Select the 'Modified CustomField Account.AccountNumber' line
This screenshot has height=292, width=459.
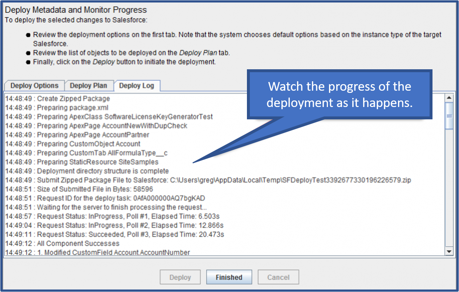click(x=97, y=252)
